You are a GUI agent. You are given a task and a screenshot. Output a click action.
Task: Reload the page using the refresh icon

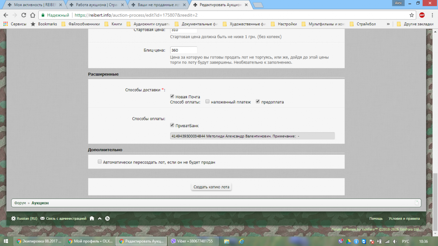click(24, 15)
